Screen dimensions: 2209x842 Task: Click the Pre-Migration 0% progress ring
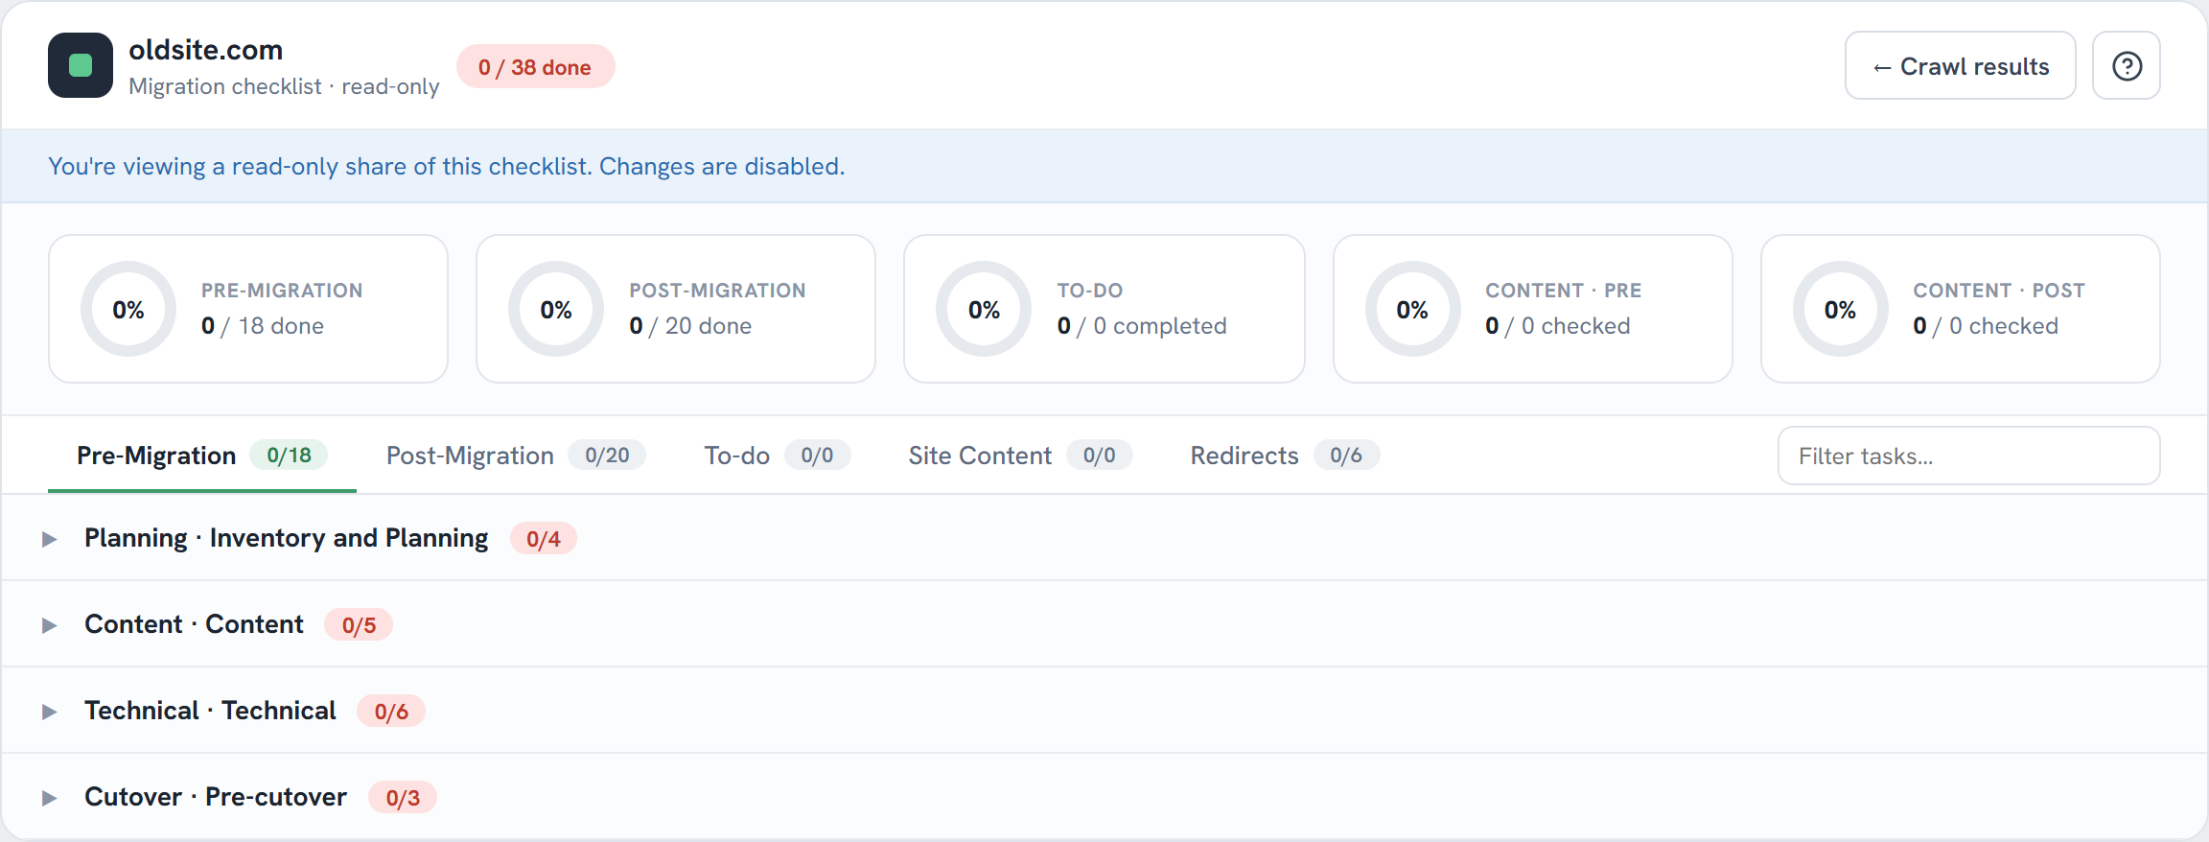point(128,309)
